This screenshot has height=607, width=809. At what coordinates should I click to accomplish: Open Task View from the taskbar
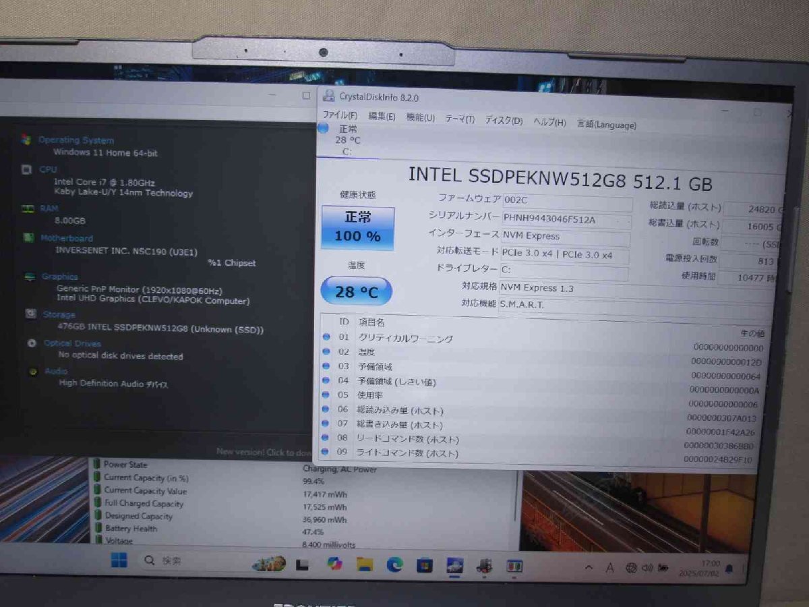click(x=302, y=565)
